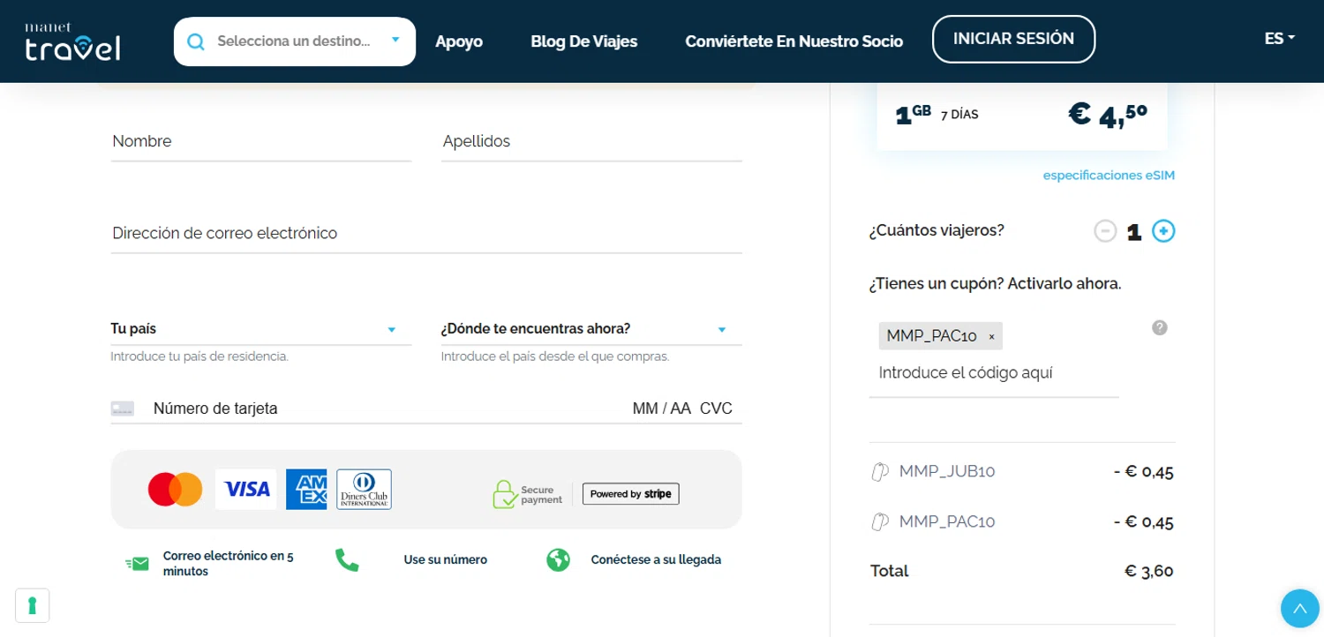This screenshot has height=637, width=1324.
Task: Click the Secure payment padlock icon
Action: [505, 494]
